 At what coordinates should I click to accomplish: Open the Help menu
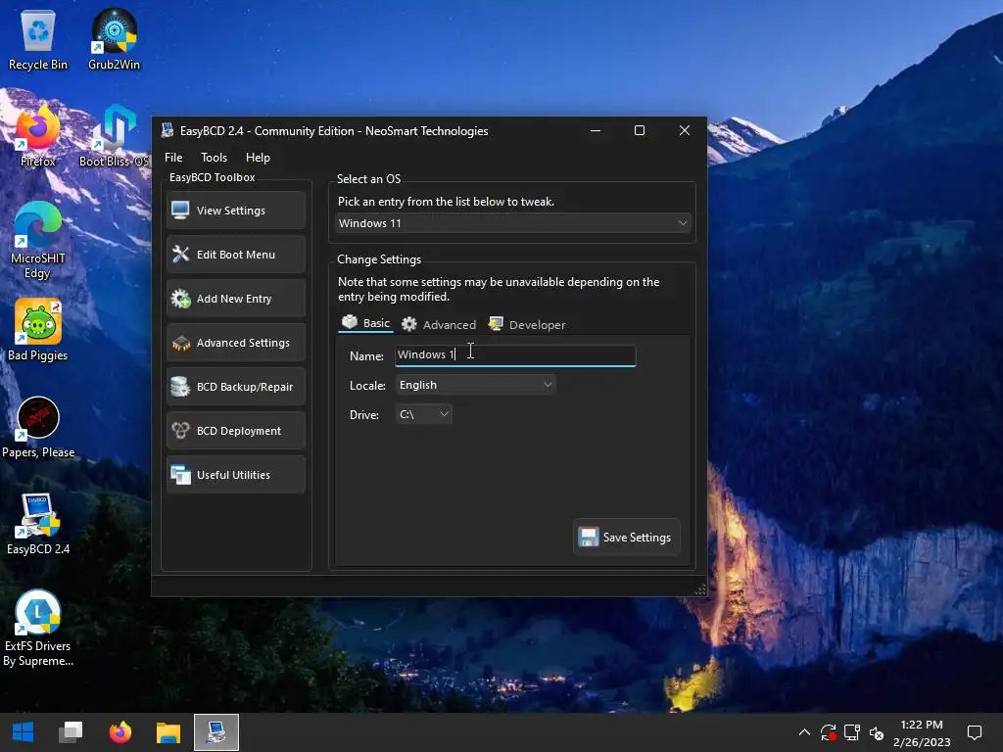258,158
